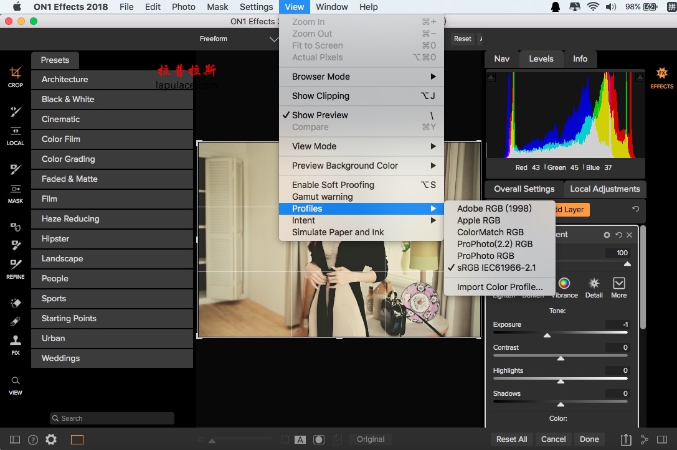Select Adobe RGB (1998) profile

[499, 209]
